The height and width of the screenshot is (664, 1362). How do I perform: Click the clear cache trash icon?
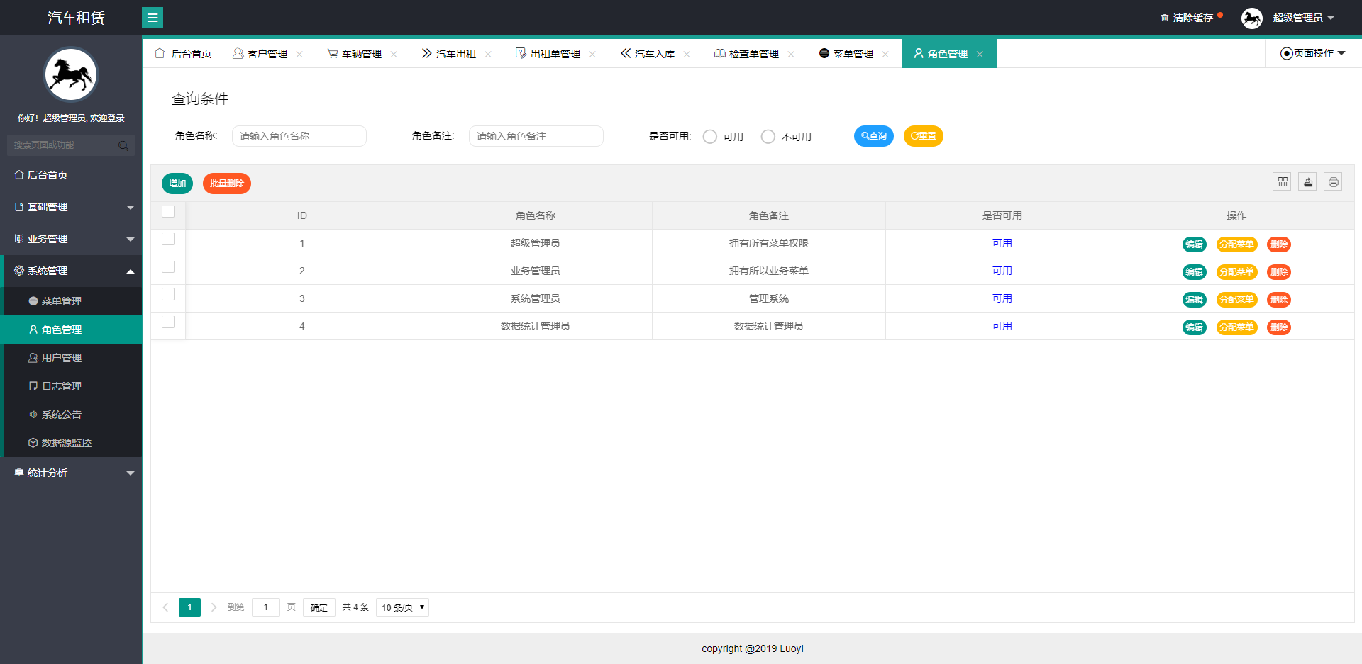coord(1165,18)
